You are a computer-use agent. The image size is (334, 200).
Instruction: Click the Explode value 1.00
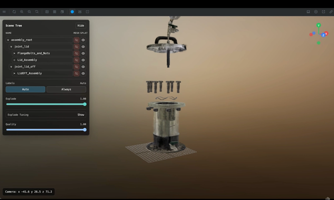tap(83, 99)
